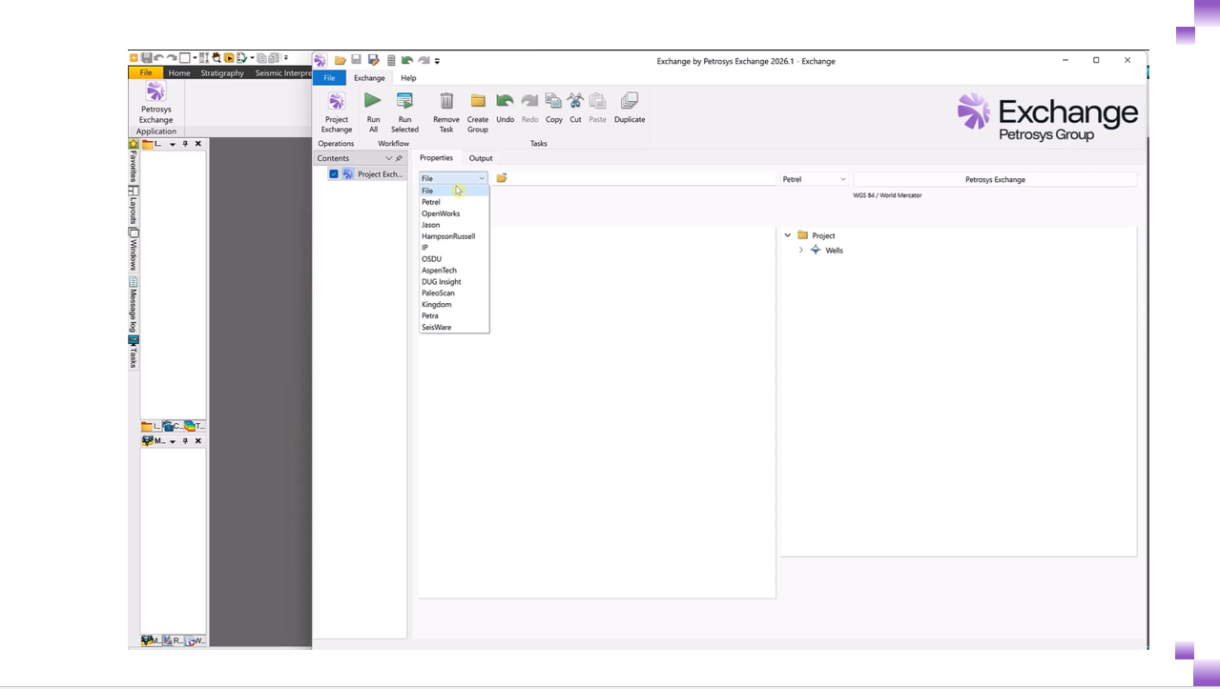This screenshot has height=689, width=1220.
Task: Collapse the Project folder node
Action: pyautogui.click(x=788, y=235)
